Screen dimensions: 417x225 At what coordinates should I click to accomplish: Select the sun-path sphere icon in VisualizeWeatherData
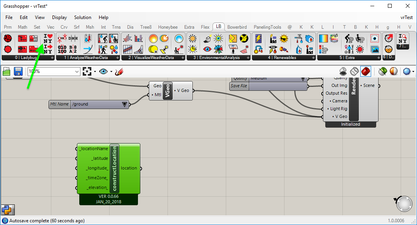(x=153, y=38)
